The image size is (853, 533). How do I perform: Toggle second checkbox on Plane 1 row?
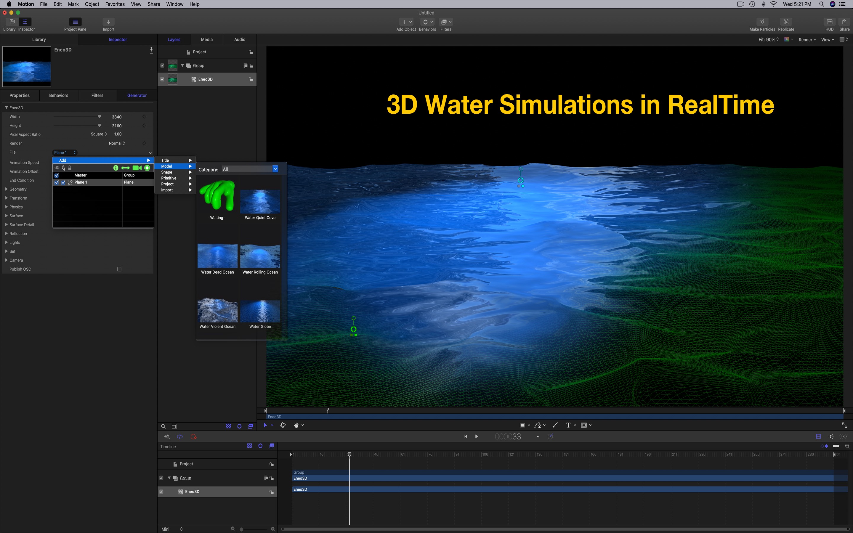pos(63,182)
